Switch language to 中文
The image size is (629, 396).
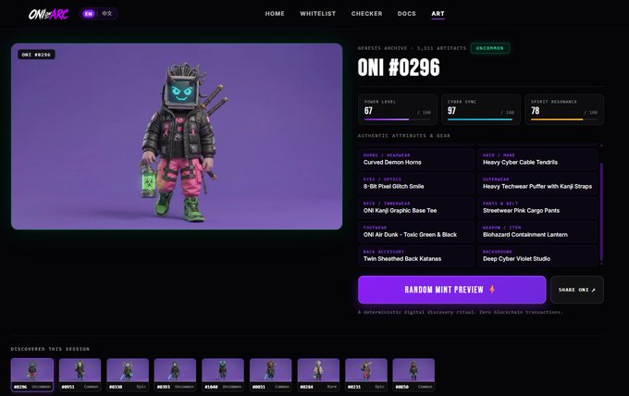106,14
